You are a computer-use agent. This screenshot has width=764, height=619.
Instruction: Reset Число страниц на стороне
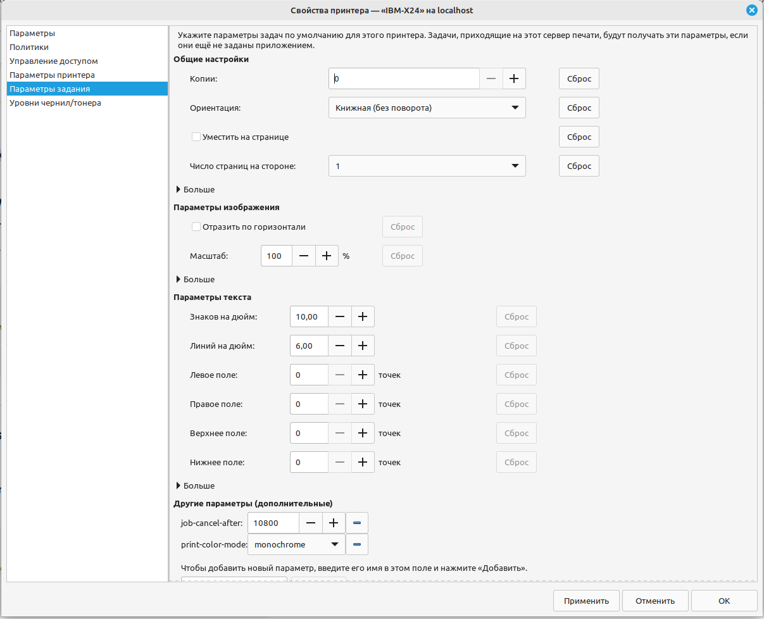(579, 166)
